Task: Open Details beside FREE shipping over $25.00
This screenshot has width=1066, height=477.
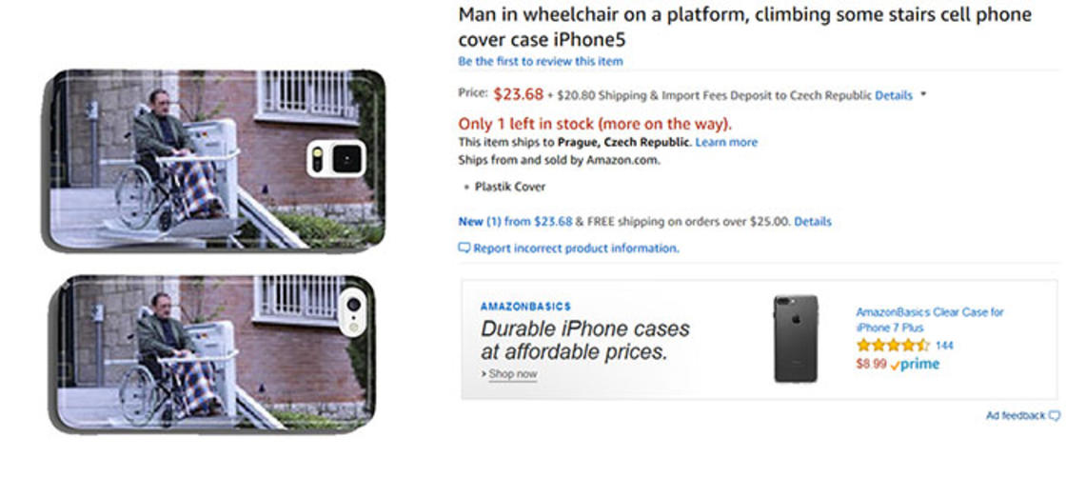Action: [813, 222]
